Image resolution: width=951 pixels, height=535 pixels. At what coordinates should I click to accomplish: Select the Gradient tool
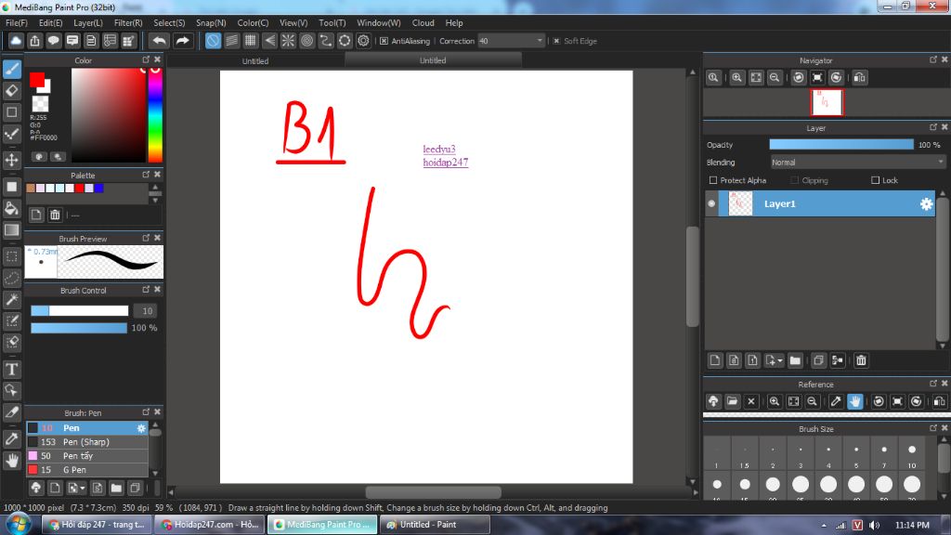pos(11,230)
